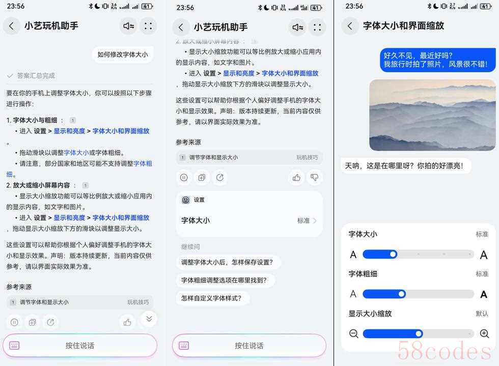Image resolution: width=499 pixels, height=366 pixels.
Task: Tap the zoom-in magnifier icon for 显示大小缩放
Action: click(x=484, y=333)
